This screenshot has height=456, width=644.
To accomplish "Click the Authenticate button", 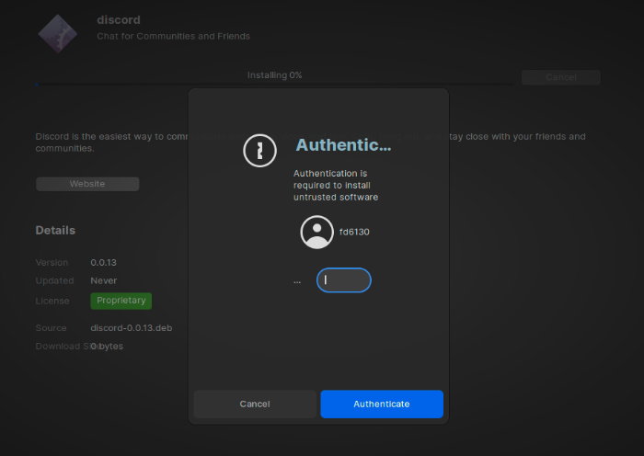I will pyautogui.click(x=382, y=404).
